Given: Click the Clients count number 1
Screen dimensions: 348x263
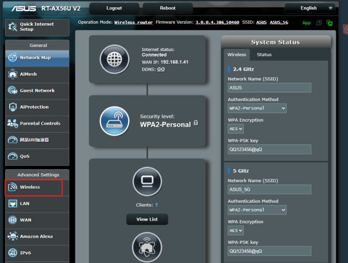Looking at the screenshot, I should point(156,205).
